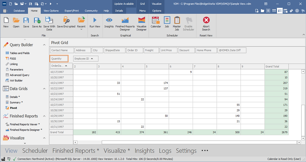Viewport: 306px width, 162px height.
Task: Collapse the Visualize section in sidebar
Action: pos(44,138)
